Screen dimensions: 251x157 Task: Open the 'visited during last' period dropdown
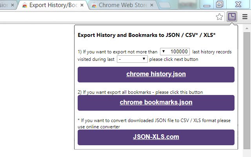tap(132, 59)
